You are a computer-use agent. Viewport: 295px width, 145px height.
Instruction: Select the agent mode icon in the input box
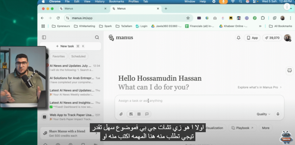tap(131, 114)
